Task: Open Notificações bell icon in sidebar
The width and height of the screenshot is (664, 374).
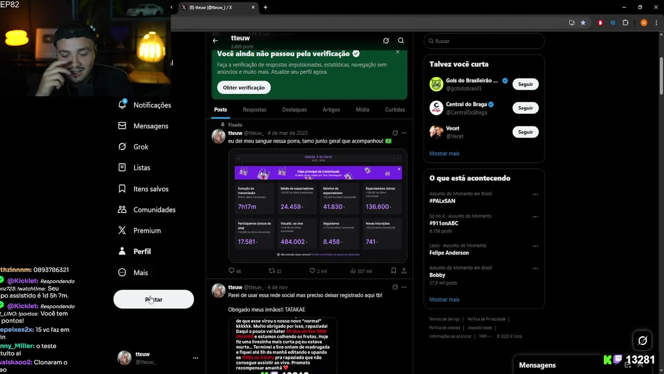Action: click(x=122, y=104)
